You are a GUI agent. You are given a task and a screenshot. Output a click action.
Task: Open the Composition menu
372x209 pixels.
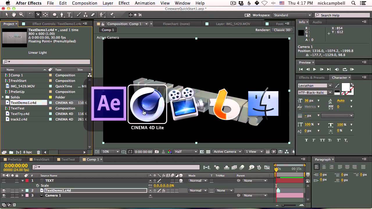click(85, 3)
